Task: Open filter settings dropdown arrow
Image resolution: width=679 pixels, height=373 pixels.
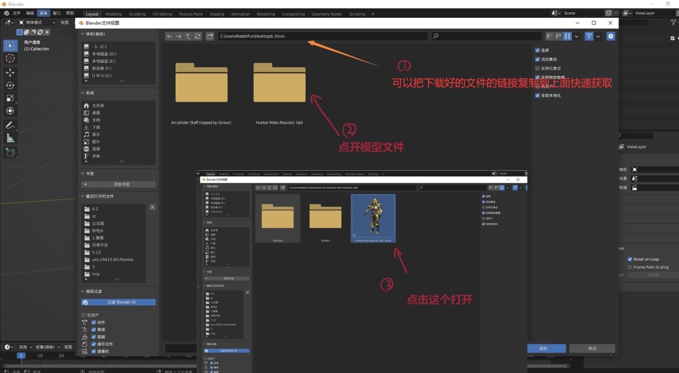Action: point(598,36)
